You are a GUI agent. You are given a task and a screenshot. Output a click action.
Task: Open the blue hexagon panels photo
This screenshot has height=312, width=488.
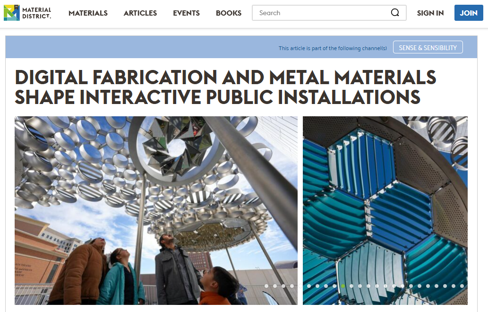click(x=385, y=210)
